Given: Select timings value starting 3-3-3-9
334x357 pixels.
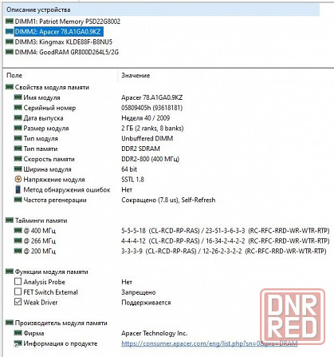Looking at the screenshot, I should [x=224, y=252].
